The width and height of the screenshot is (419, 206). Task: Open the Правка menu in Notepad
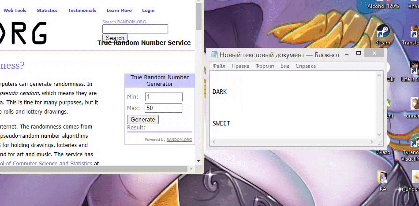coord(240,66)
